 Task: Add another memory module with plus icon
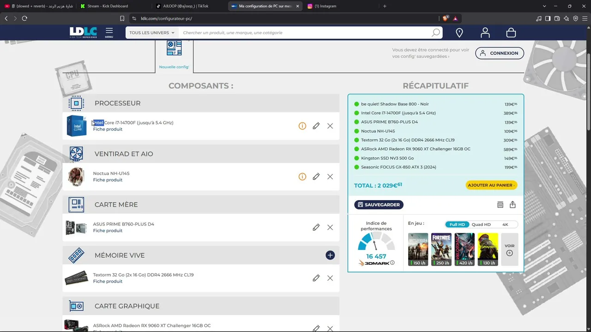(x=330, y=255)
